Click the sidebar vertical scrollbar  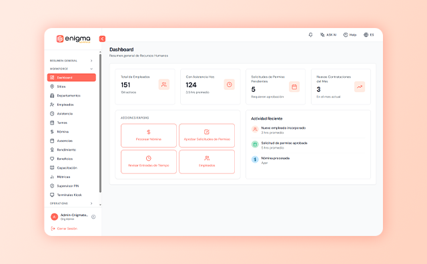[100, 123]
